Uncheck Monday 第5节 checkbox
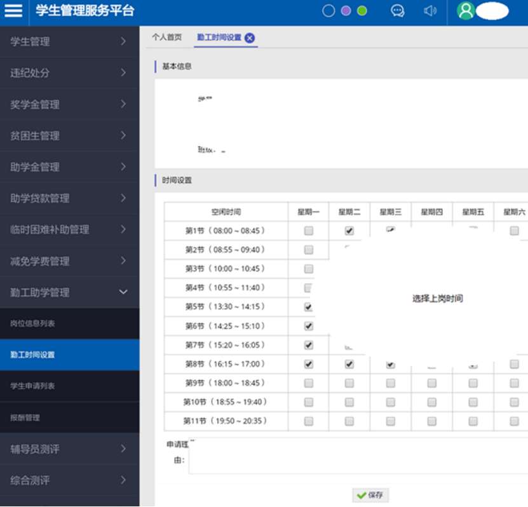The height and width of the screenshot is (507, 528). tap(309, 307)
